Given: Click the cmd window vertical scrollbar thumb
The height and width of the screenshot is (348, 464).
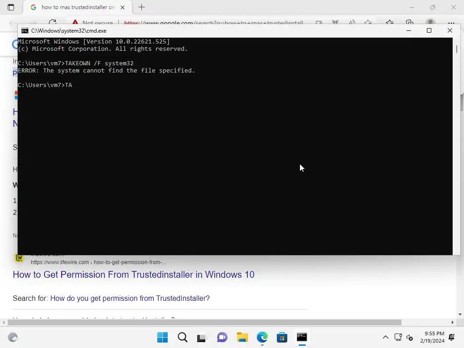Looking at the screenshot, I should (457, 49).
